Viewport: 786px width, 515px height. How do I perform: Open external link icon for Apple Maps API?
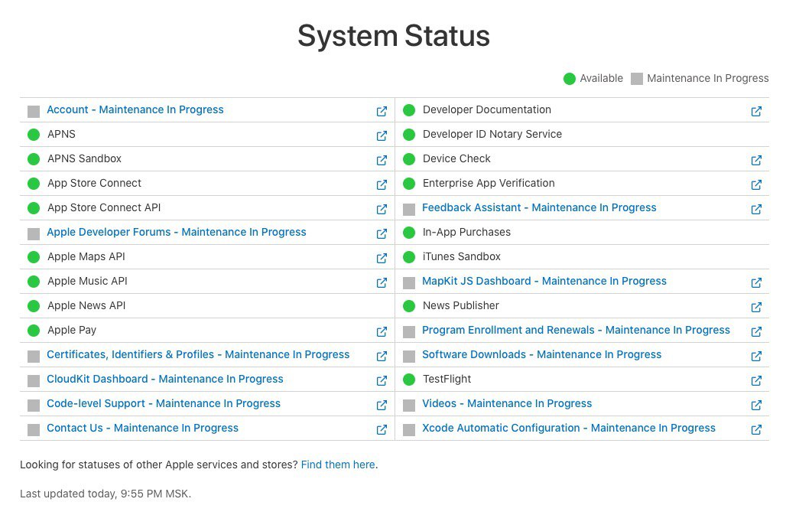click(382, 258)
